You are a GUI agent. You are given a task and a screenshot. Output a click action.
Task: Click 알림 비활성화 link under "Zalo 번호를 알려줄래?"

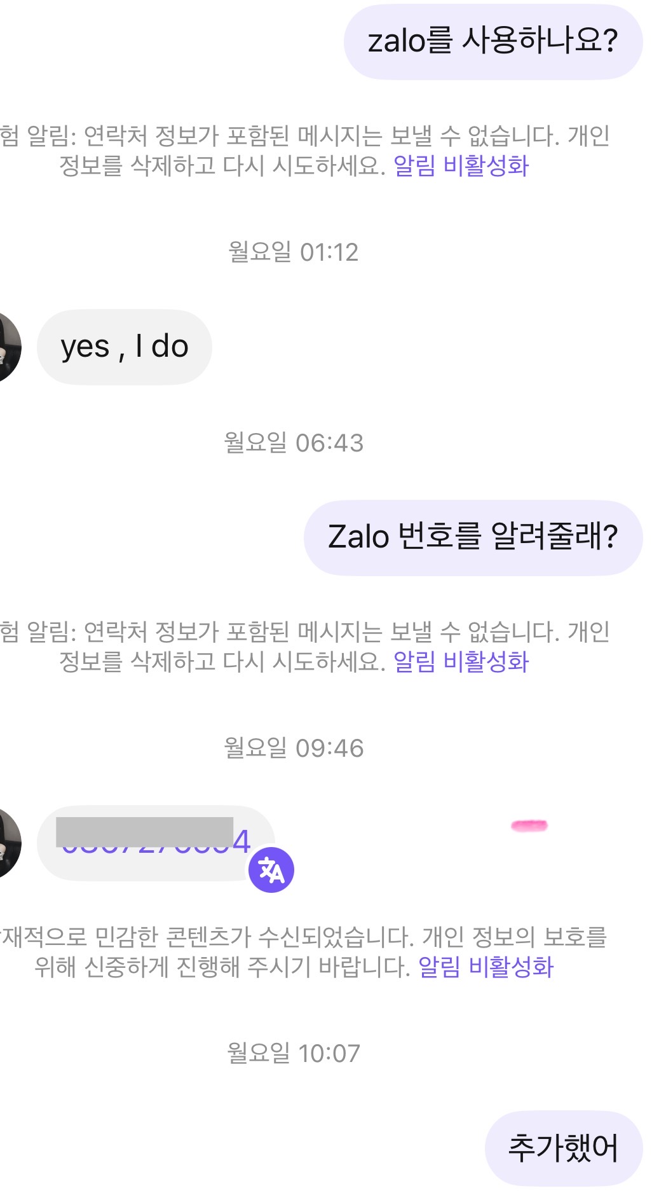461,662
